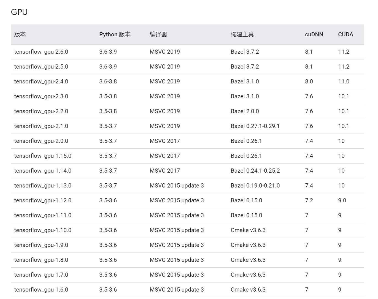Click Python 3.5-3.8 in the 2.3.0 row
The width and height of the screenshot is (378, 299).
tap(108, 96)
